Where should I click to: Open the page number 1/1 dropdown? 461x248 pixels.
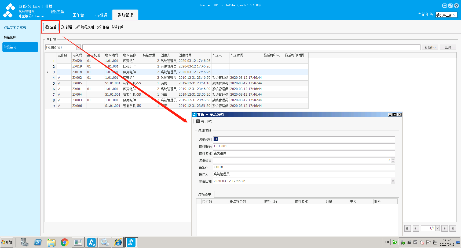[437, 228]
